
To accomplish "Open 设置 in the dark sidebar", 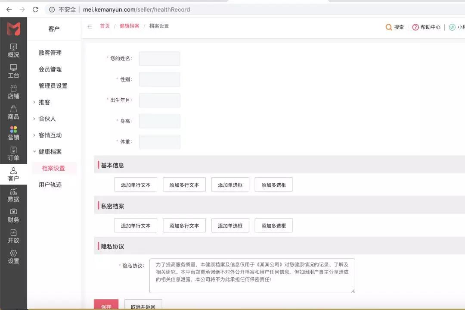I will [13, 257].
